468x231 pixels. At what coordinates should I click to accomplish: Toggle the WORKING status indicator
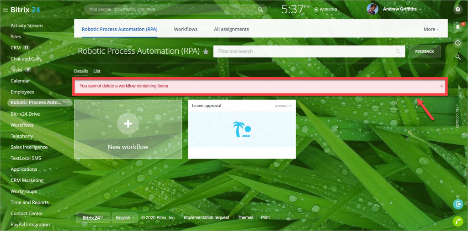point(325,10)
